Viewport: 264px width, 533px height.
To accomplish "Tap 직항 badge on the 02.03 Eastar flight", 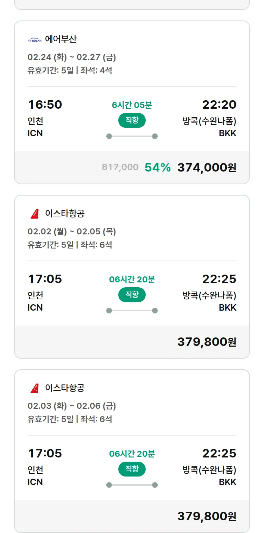I will pos(132,469).
